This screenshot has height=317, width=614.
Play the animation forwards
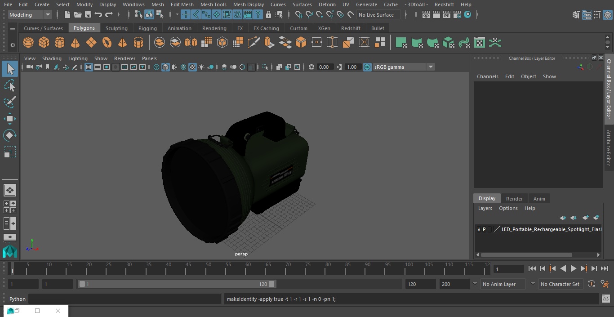click(x=574, y=268)
